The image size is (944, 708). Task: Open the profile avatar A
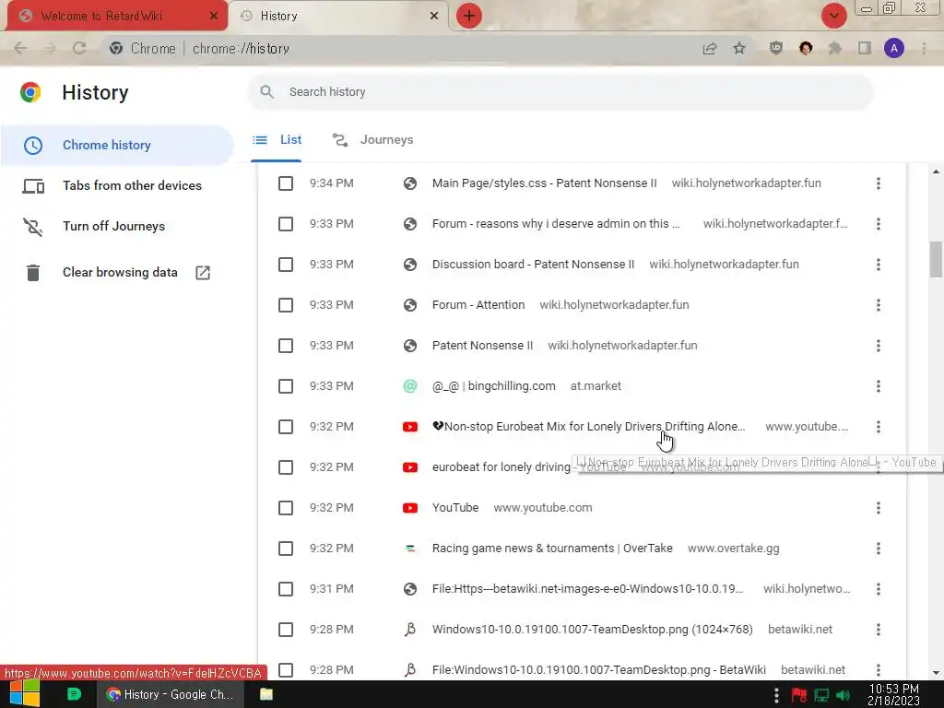[x=894, y=48]
